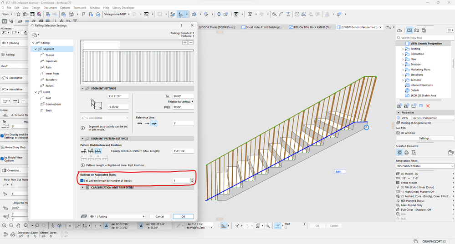Screen dimensions: 455x244
Task: Toggle the eye icon beside 1 | Railing
Action: 4,43
